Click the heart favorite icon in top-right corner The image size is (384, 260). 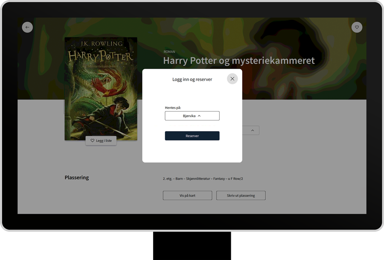(x=357, y=27)
